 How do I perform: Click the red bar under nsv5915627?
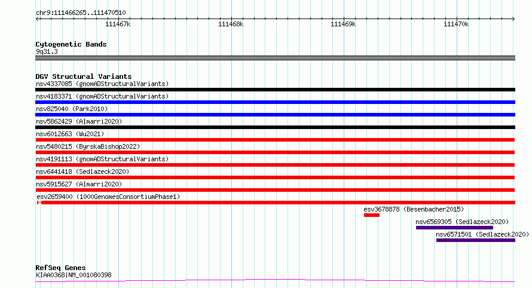click(x=275, y=190)
